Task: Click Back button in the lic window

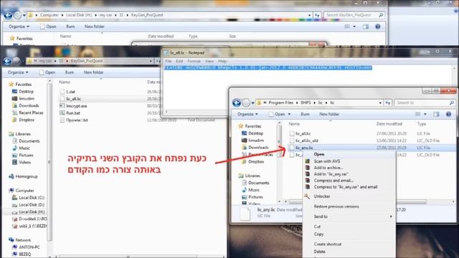Action: [x=237, y=102]
